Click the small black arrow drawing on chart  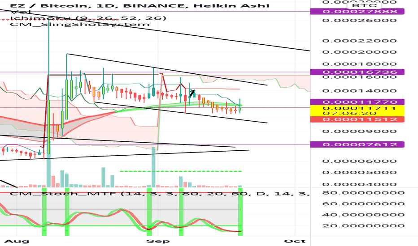click(192, 93)
